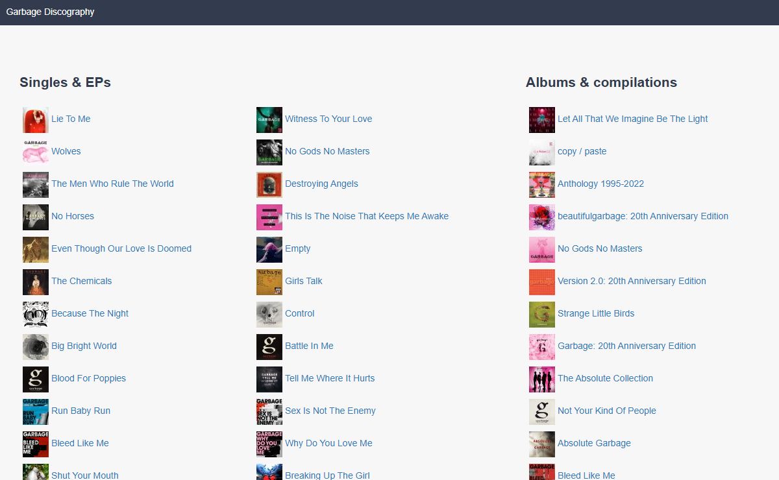Open Sex Is Not The Enemy link

pyautogui.click(x=330, y=411)
